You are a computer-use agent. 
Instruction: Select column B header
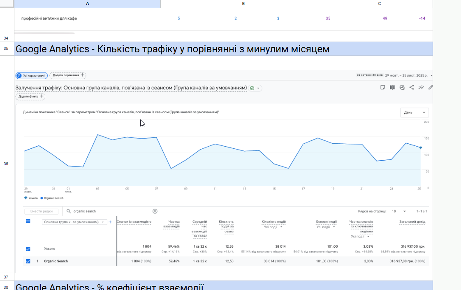coord(243,4)
